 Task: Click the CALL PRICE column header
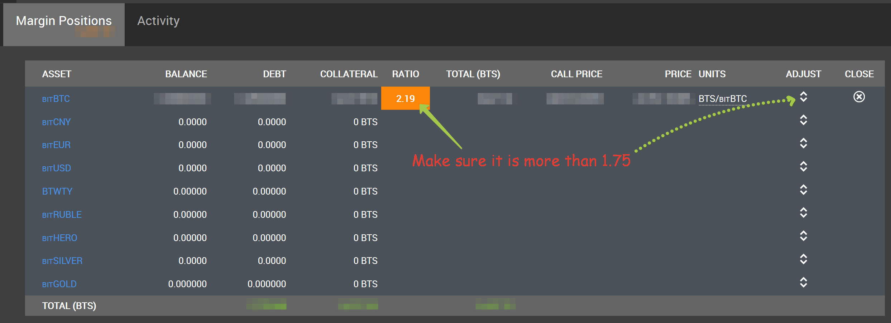pyautogui.click(x=577, y=74)
